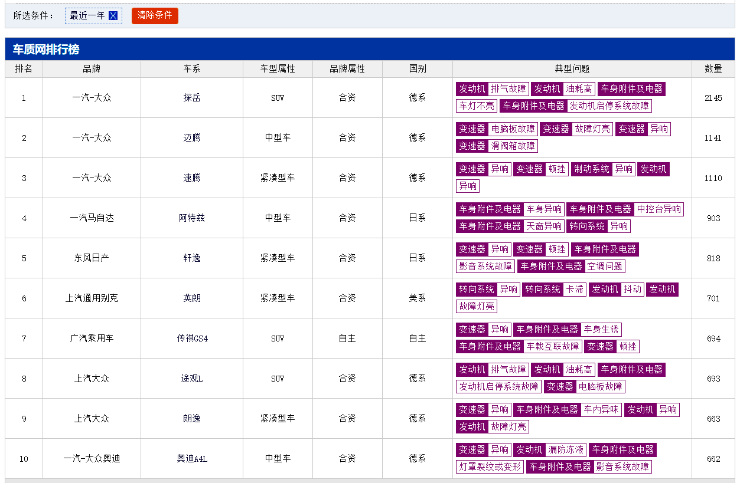Image resolution: width=740 pixels, height=483 pixels.
Task: Open the 探岳 car series
Action: [x=192, y=98]
